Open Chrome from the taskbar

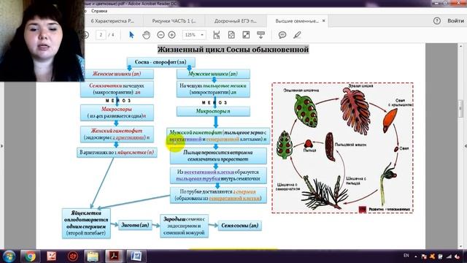[x=30, y=256]
